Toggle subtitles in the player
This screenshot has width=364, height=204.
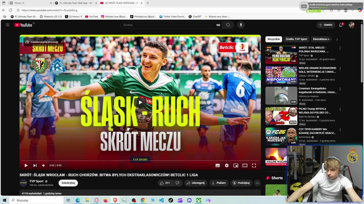(x=218, y=165)
